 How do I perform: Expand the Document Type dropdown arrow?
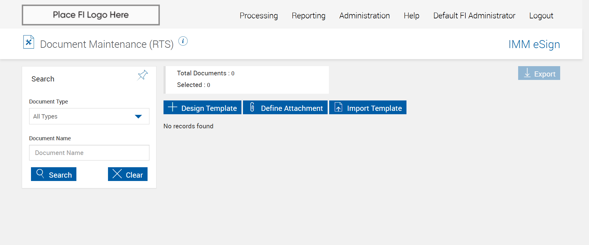(x=138, y=116)
